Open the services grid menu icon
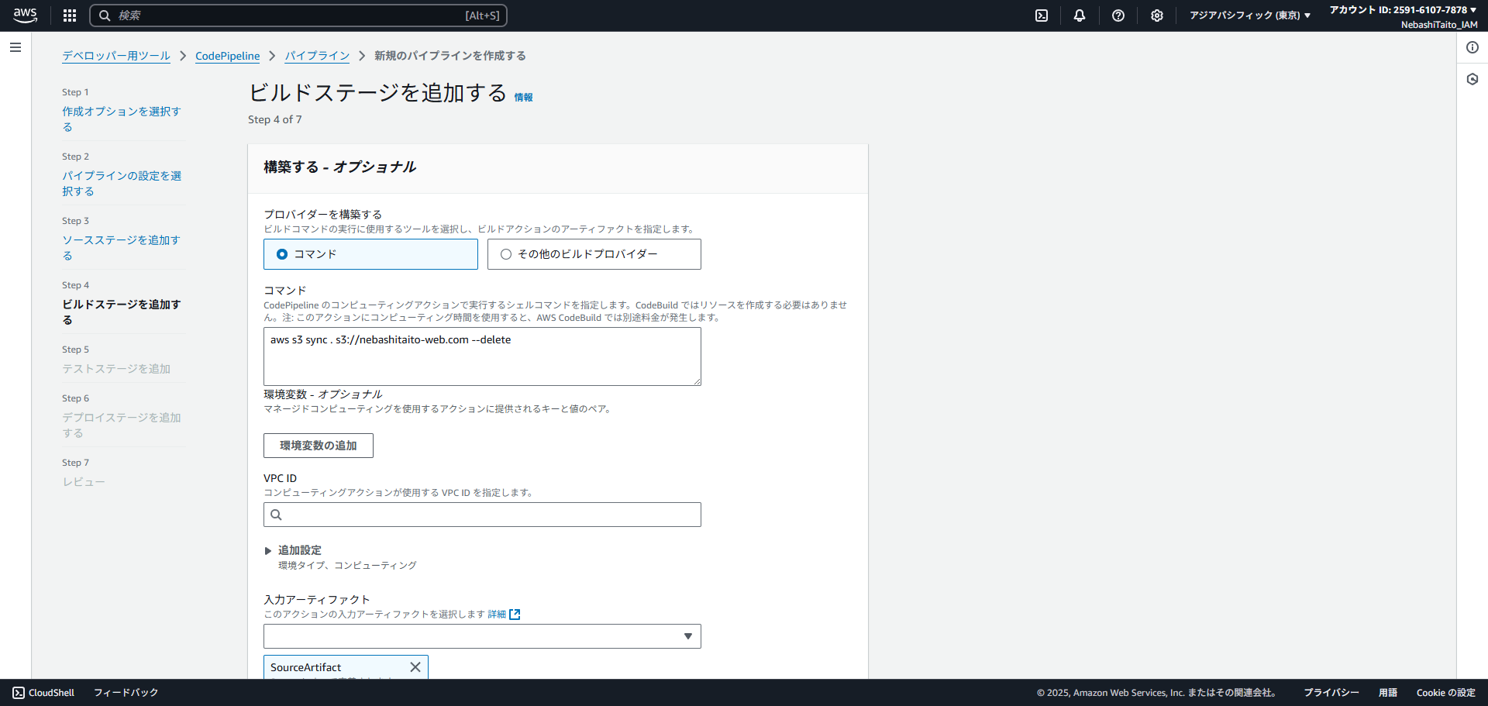Image resolution: width=1488 pixels, height=706 pixels. 70,15
